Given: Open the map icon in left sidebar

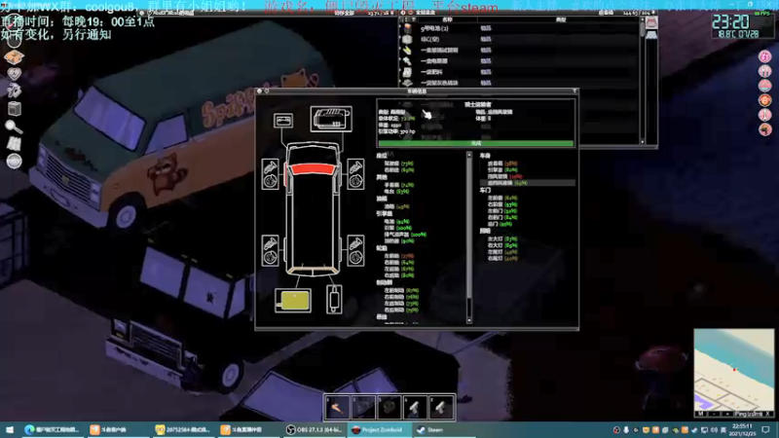Looking at the screenshot, I should (14, 144).
